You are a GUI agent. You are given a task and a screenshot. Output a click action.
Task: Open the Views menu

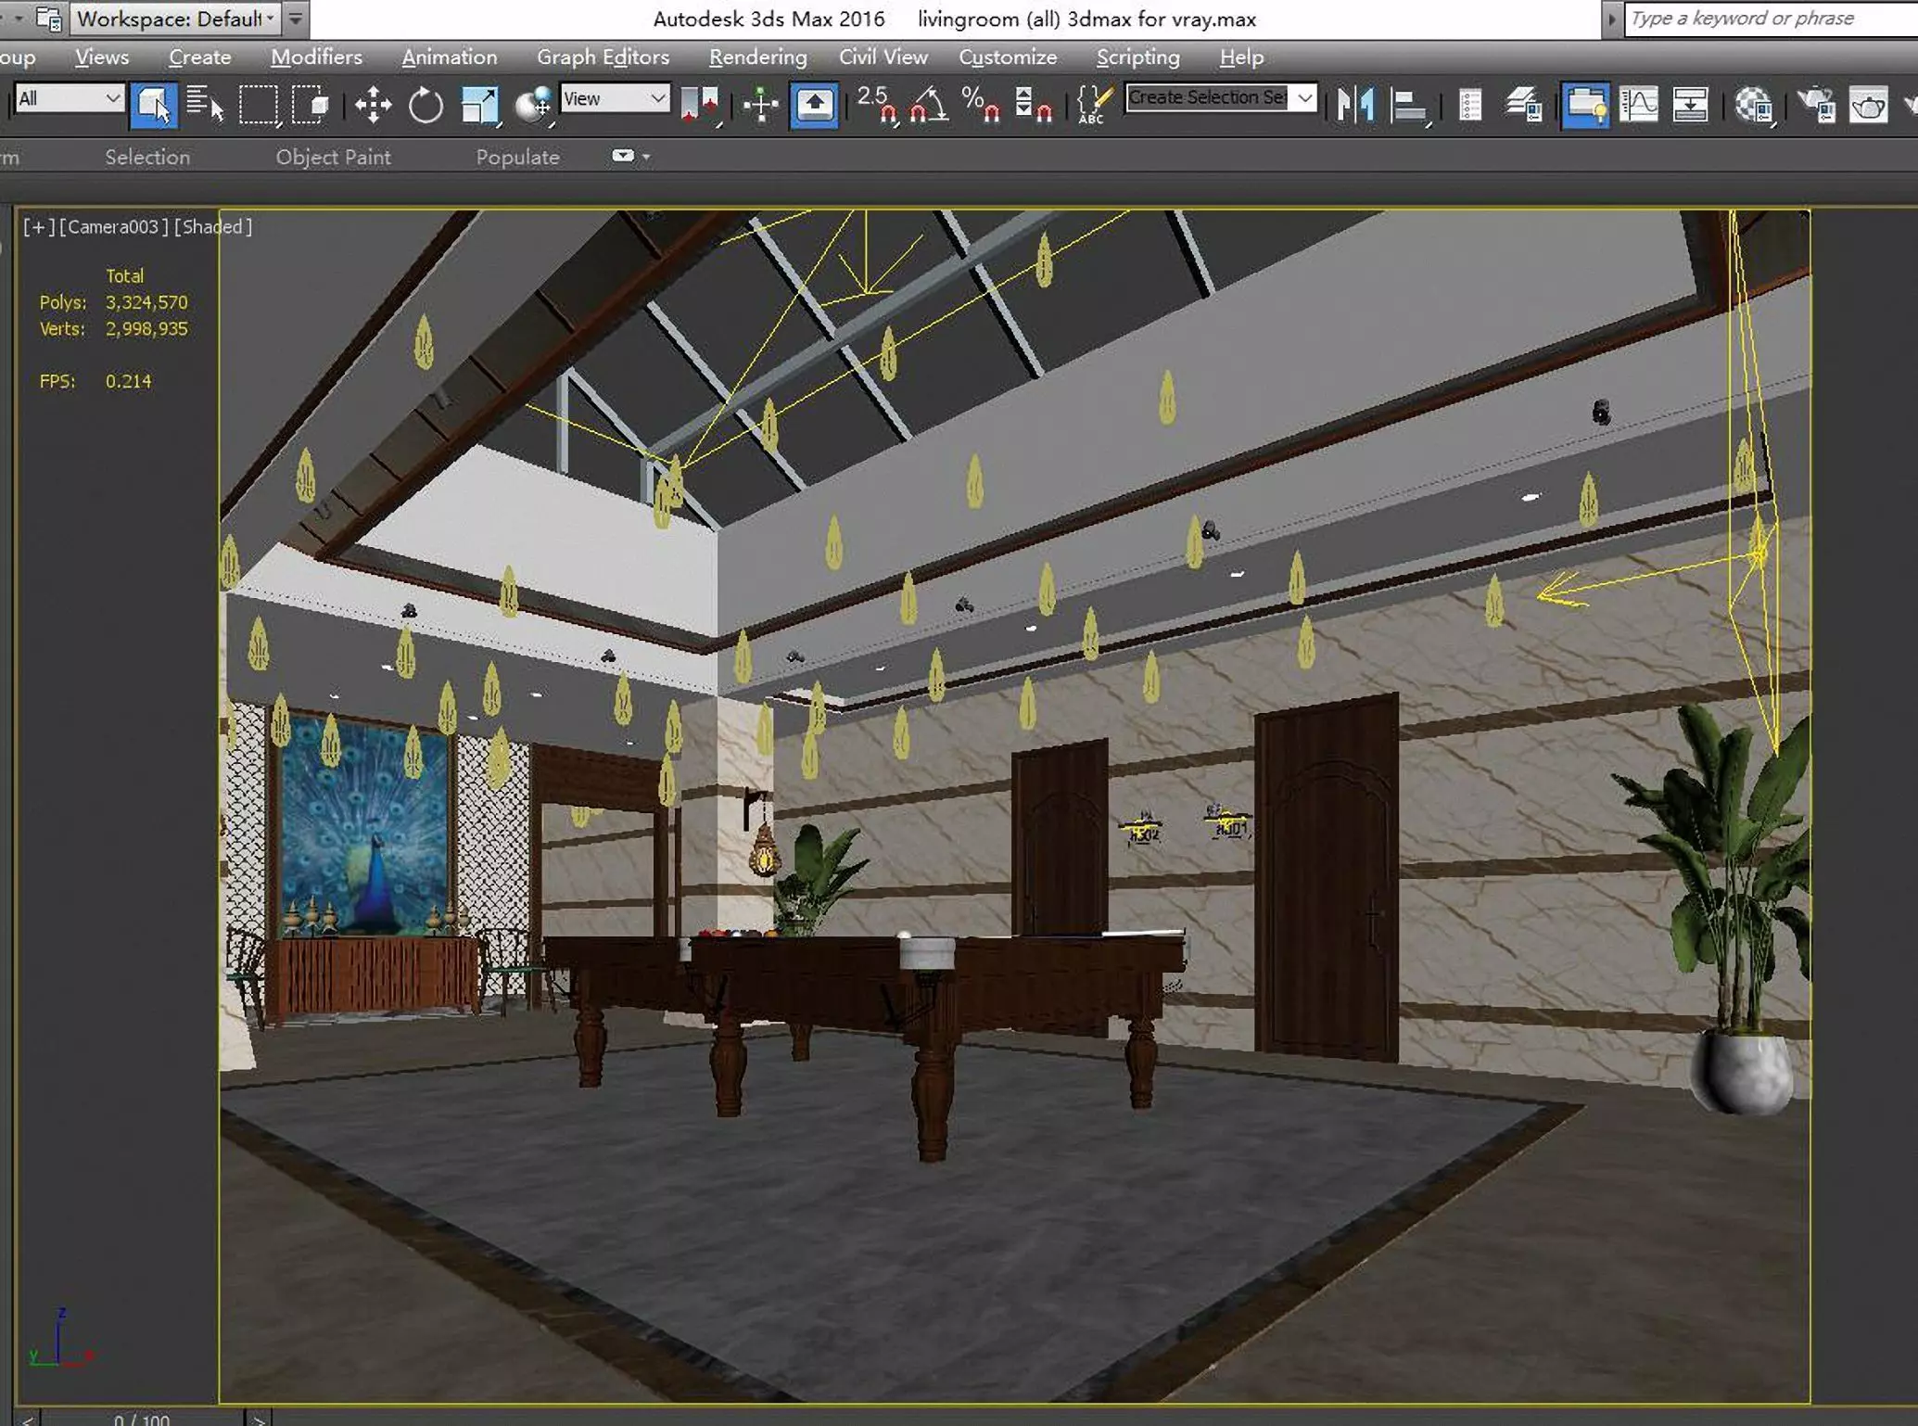click(x=102, y=57)
